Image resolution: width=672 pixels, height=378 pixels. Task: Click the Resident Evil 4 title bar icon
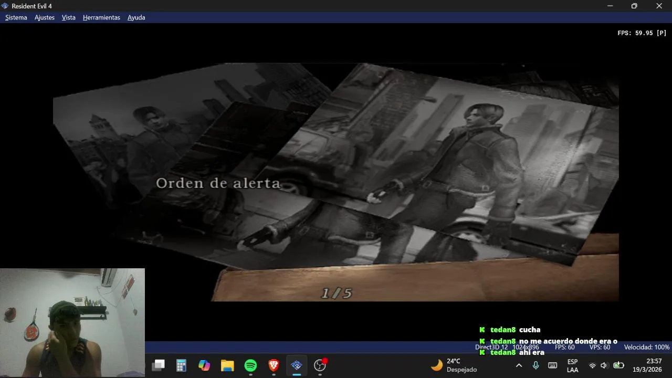[5, 6]
